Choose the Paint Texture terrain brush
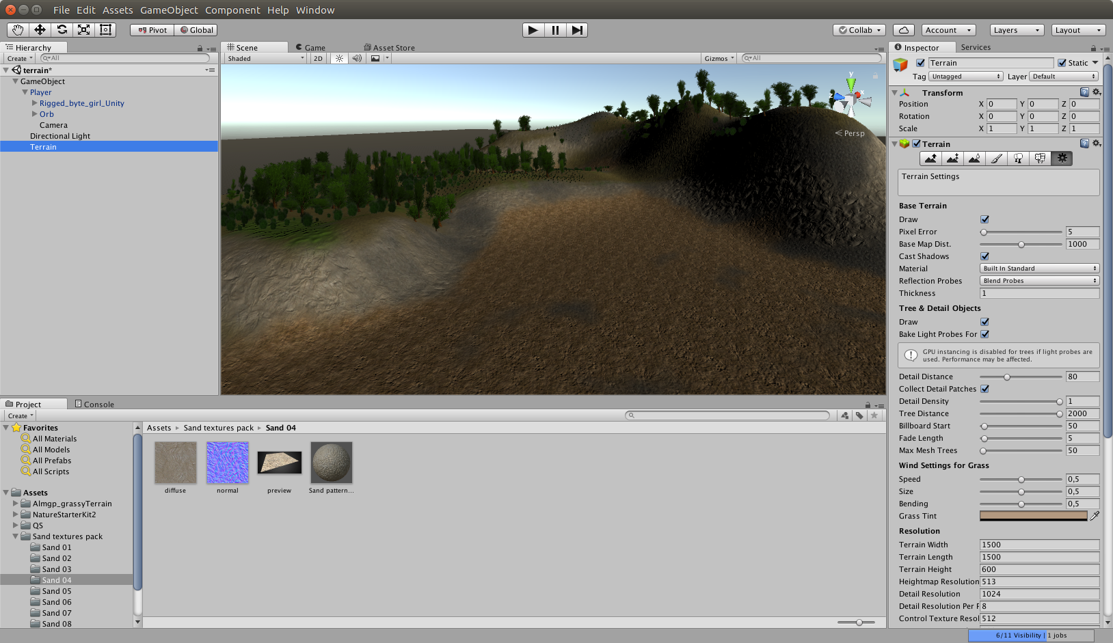This screenshot has width=1113, height=643. click(996, 159)
